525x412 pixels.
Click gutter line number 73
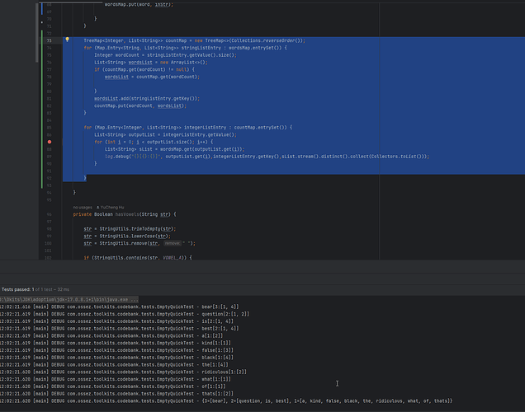[x=50, y=40]
